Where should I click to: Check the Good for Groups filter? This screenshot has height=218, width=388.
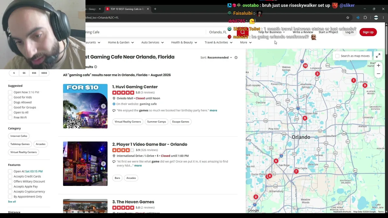coord(10,107)
